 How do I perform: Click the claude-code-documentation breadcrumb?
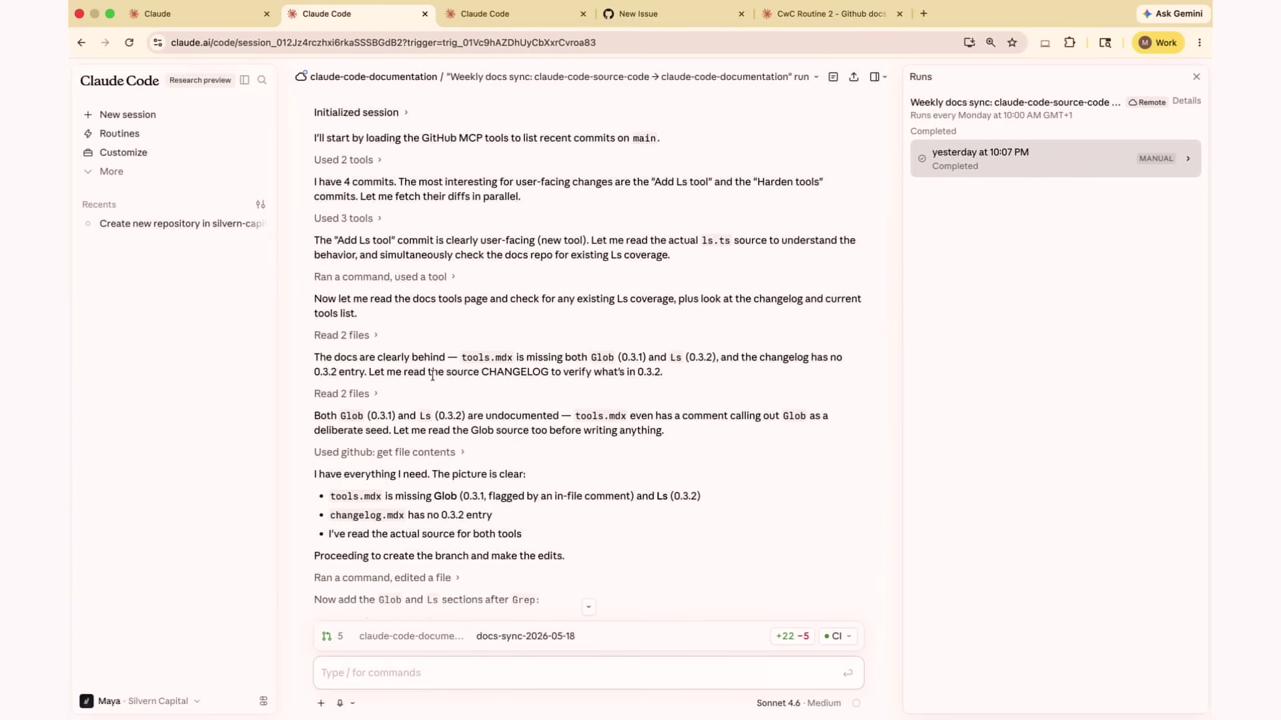point(374,77)
